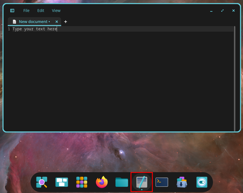Screen dimensions: 243x193
Task: Create a new tab with the plus button
Action: point(66,21)
